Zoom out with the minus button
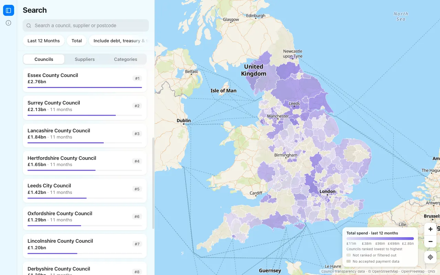 430,241
